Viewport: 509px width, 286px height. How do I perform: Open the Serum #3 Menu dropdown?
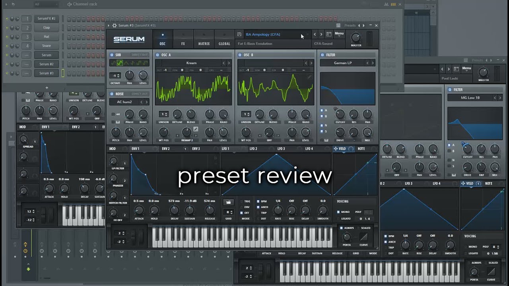[339, 35]
